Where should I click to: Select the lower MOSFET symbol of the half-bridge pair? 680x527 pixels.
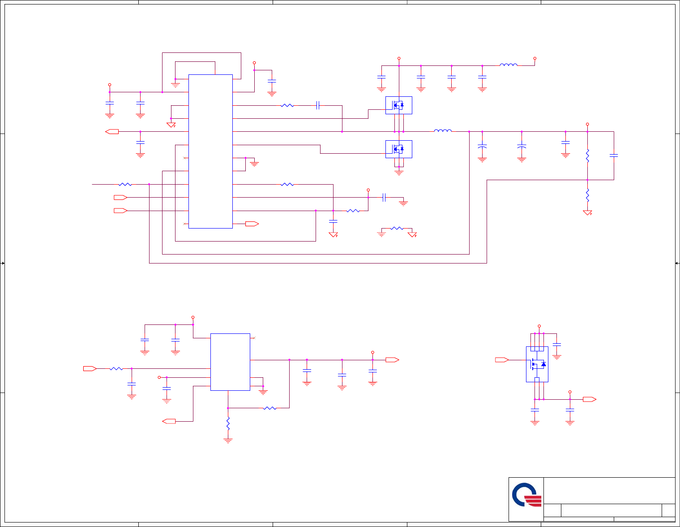[x=399, y=149]
